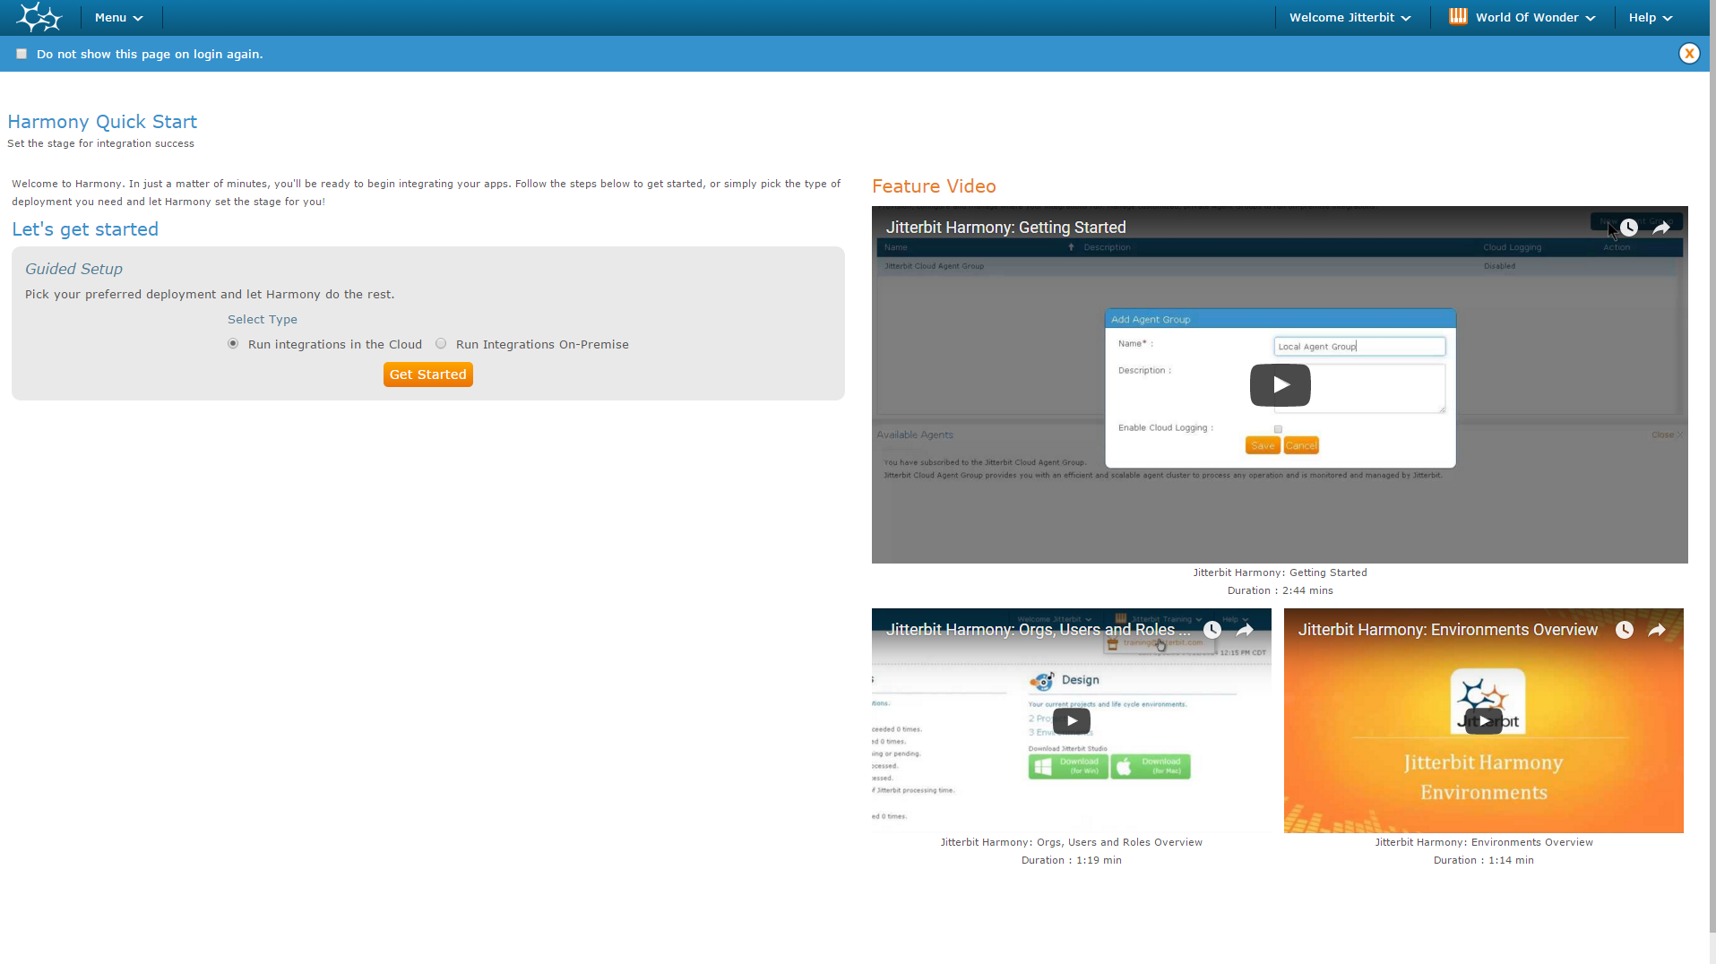This screenshot has width=1716, height=964.
Task: Click share arrow on Getting Started video
Action: pyautogui.click(x=1661, y=228)
